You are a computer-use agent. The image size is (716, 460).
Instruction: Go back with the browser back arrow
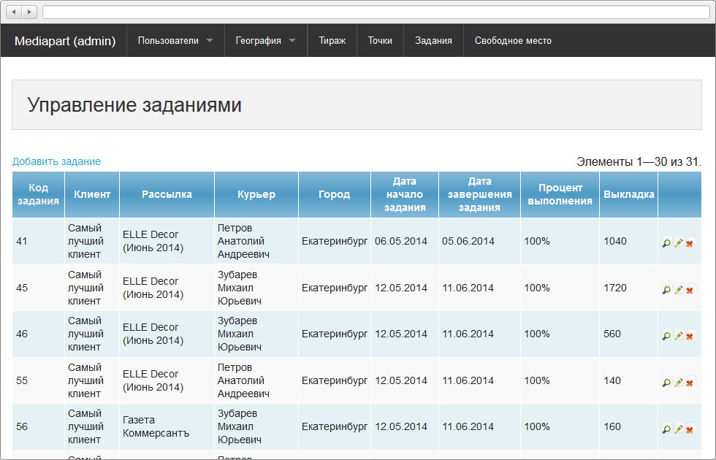tap(13, 12)
